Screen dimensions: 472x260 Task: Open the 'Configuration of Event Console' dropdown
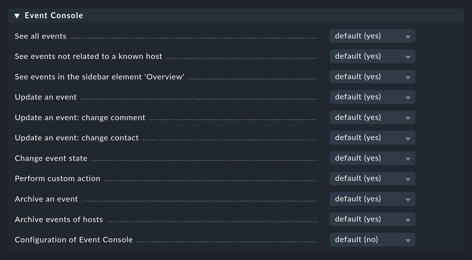pyautogui.click(x=372, y=239)
